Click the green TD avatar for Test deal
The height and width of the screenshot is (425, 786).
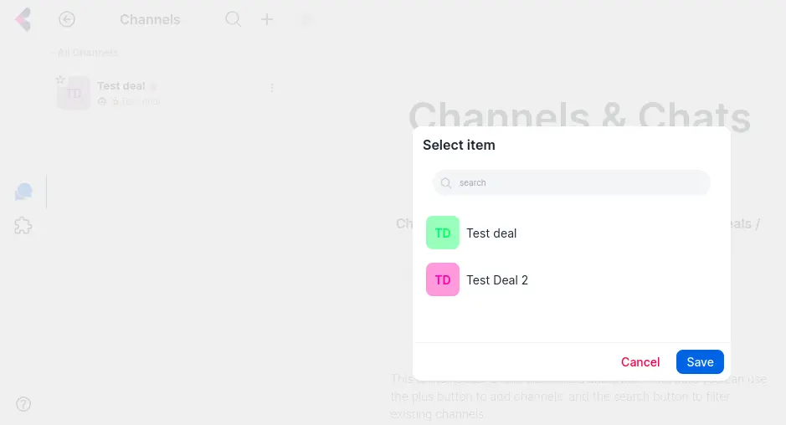point(443,233)
